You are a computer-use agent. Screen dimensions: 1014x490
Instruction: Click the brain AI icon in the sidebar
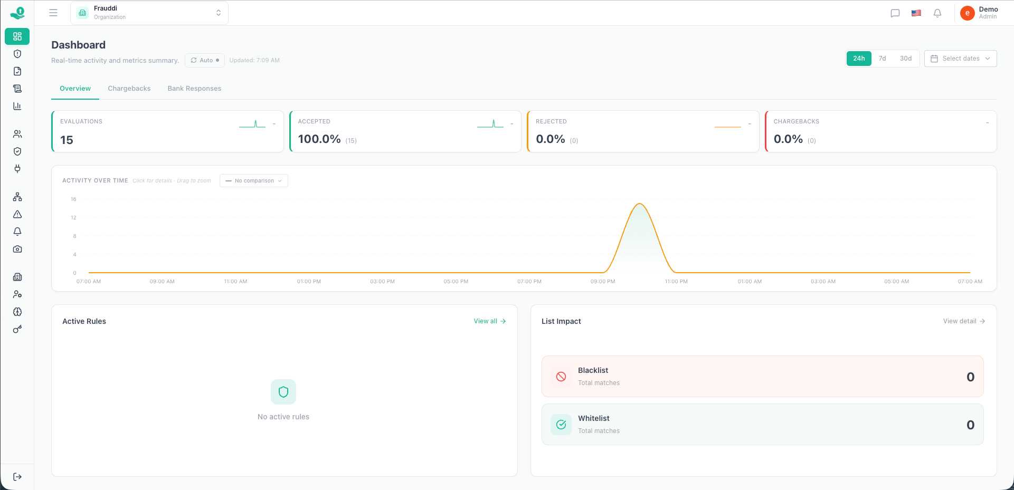[17, 312]
